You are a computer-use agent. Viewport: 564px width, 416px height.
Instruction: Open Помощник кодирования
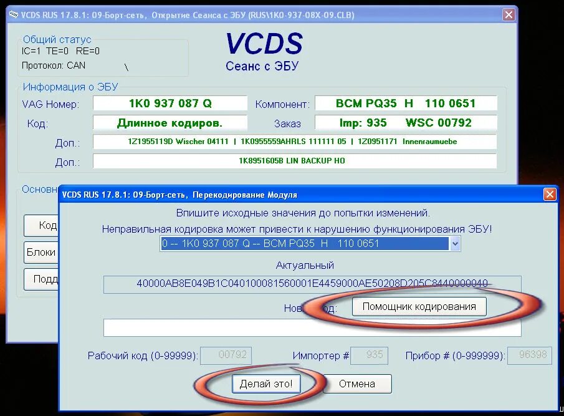click(x=419, y=307)
